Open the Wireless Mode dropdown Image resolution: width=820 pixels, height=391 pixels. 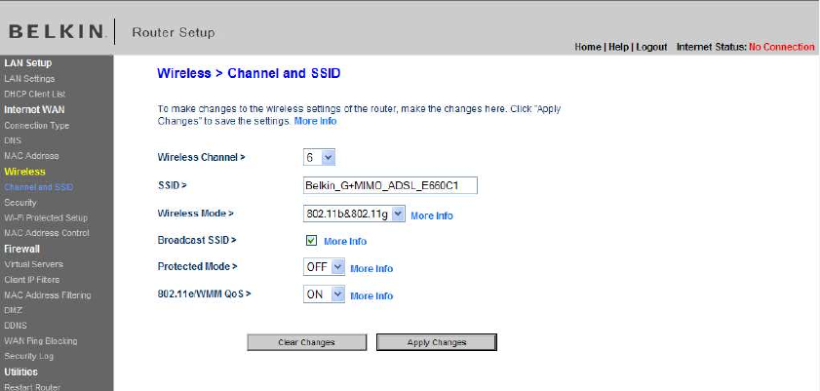pyautogui.click(x=354, y=214)
